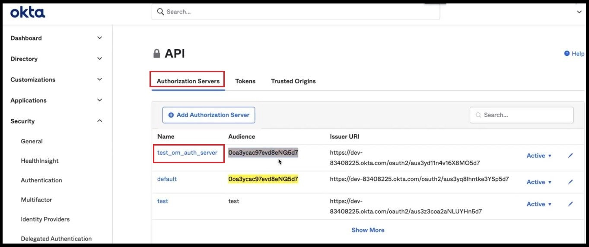Image resolution: width=589 pixels, height=247 pixels.
Task: Click Show More below the table
Action: tap(368, 230)
